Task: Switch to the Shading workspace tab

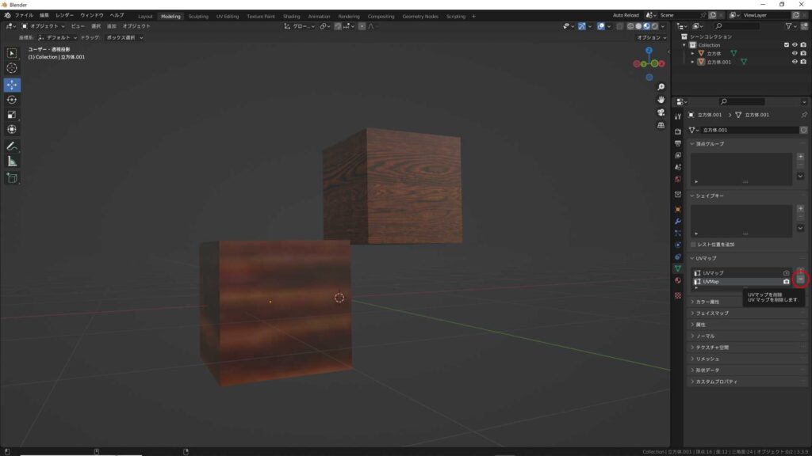Action: pyautogui.click(x=291, y=16)
